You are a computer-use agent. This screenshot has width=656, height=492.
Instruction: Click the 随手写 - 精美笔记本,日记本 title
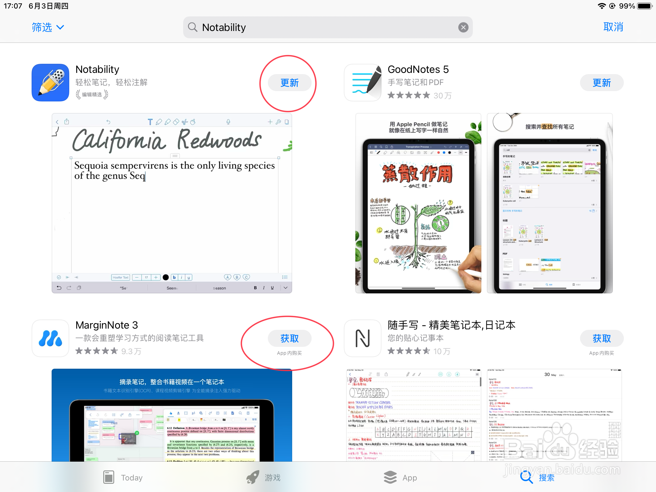[452, 325]
